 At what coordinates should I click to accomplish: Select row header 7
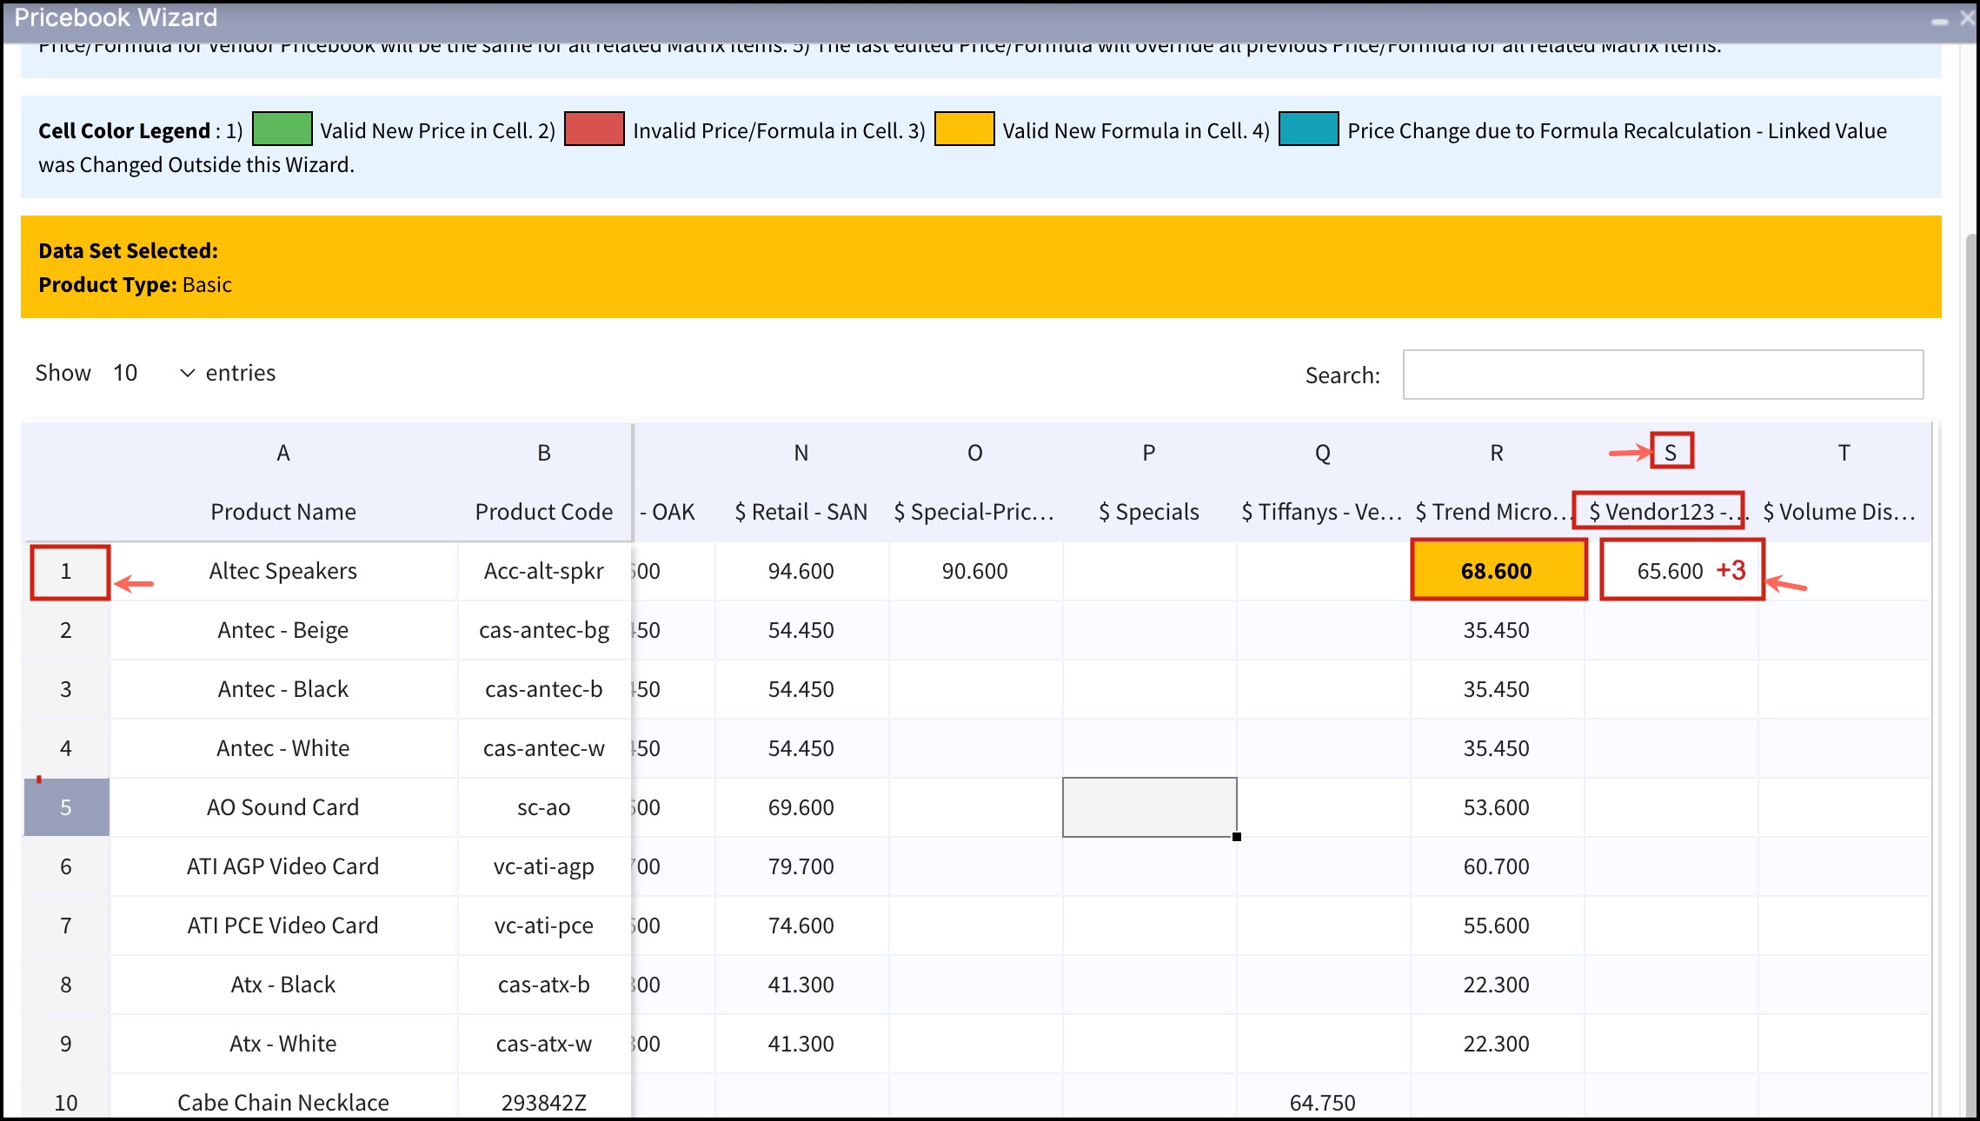point(67,926)
